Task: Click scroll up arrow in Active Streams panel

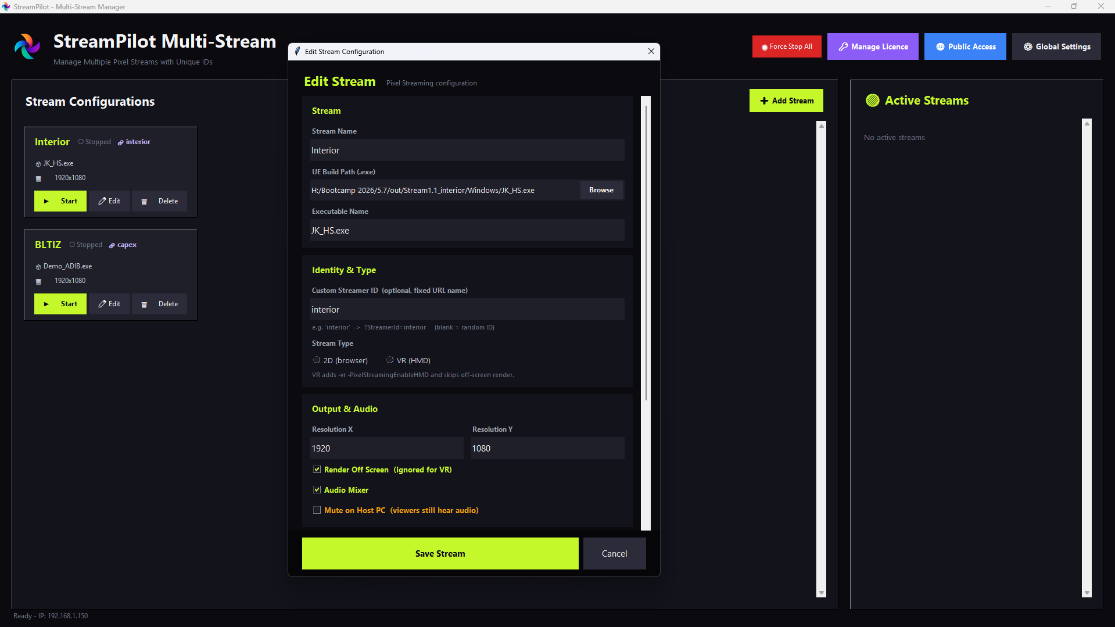Action: tap(1087, 123)
